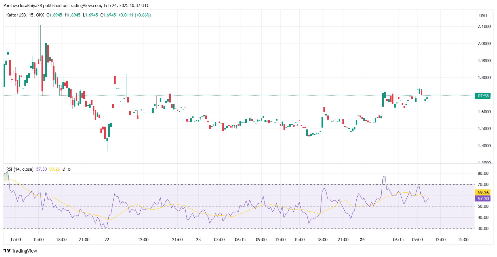Viewport: 497px width, 257px height.
Task: Click the purple 57.30 value in RSI legend
Action: point(41,169)
